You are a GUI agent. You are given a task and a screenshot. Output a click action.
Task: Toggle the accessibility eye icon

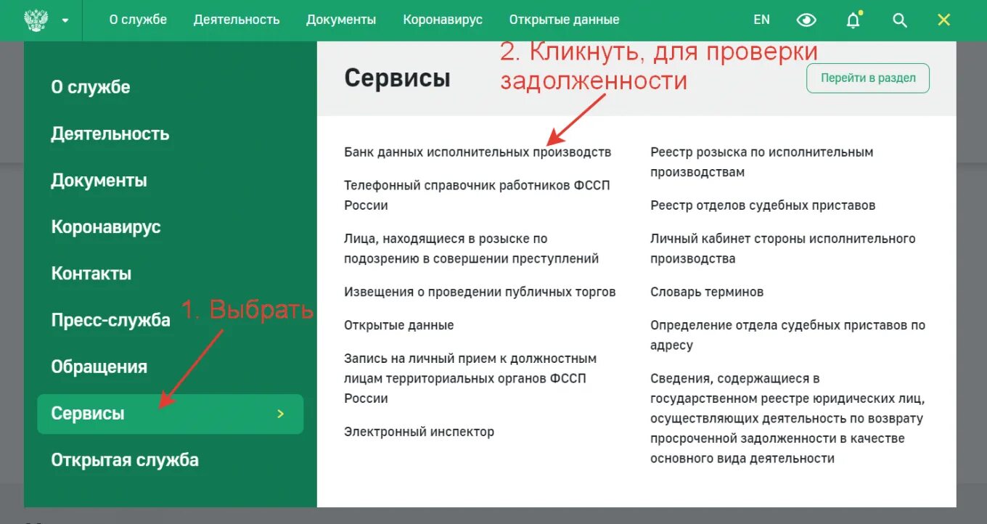pos(806,20)
